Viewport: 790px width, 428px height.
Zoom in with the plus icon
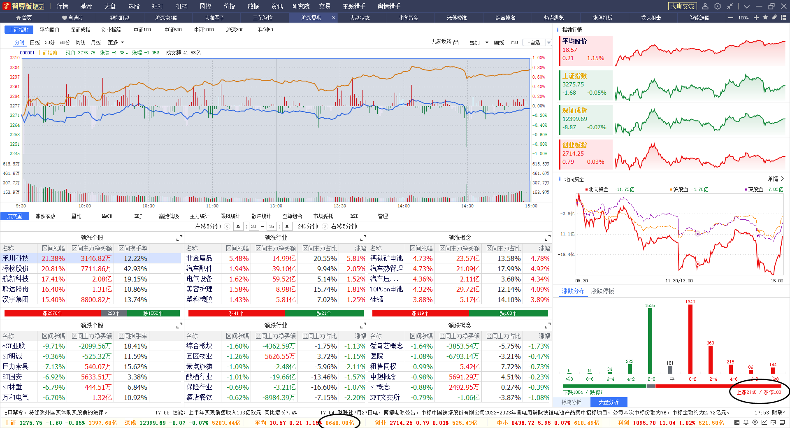pyautogui.click(x=756, y=18)
